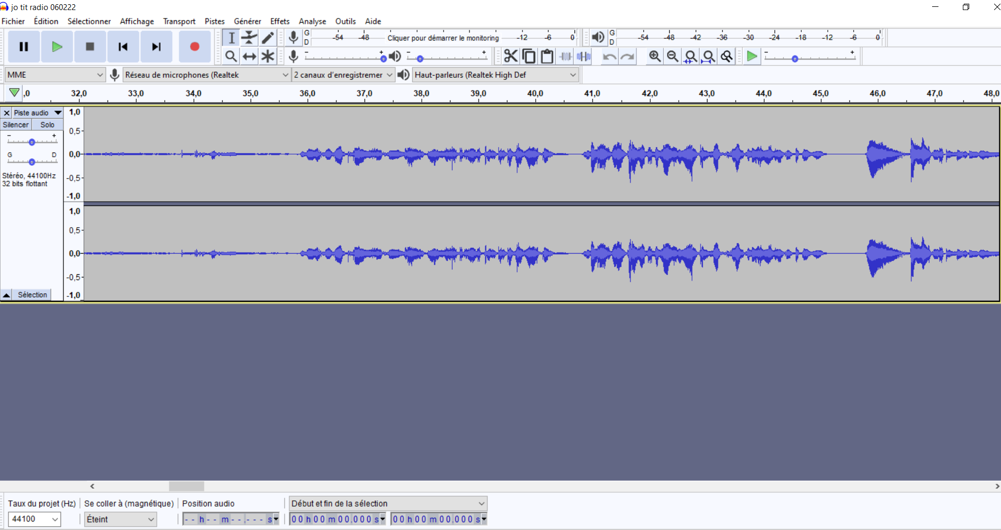Click the Undo arrow icon

(x=609, y=56)
